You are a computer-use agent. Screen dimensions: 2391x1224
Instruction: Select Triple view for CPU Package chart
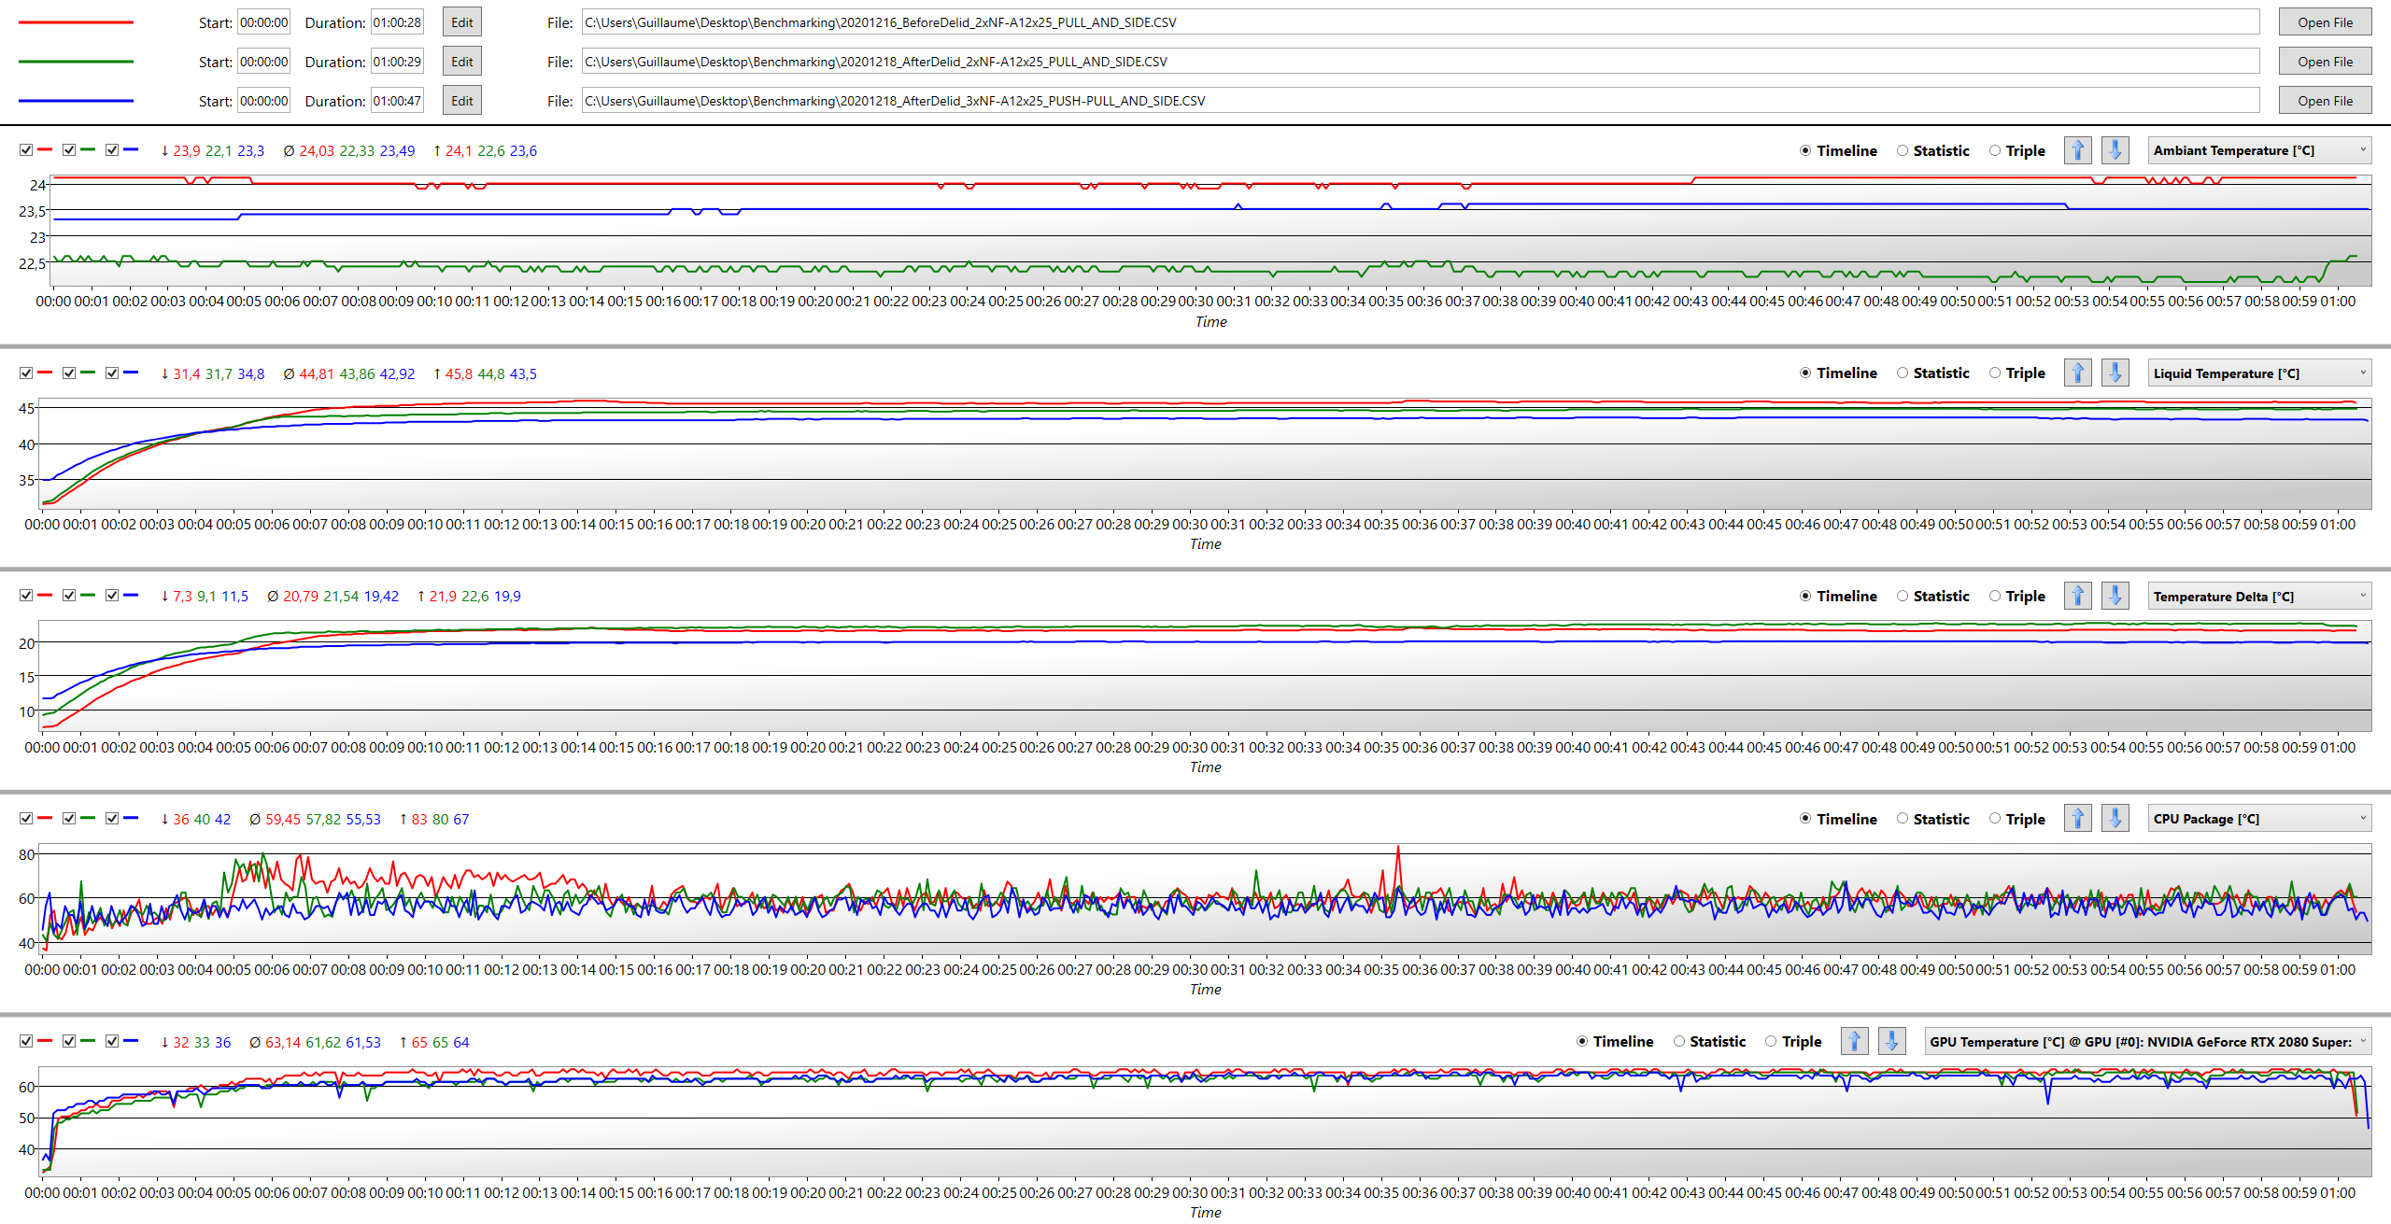click(x=1995, y=819)
